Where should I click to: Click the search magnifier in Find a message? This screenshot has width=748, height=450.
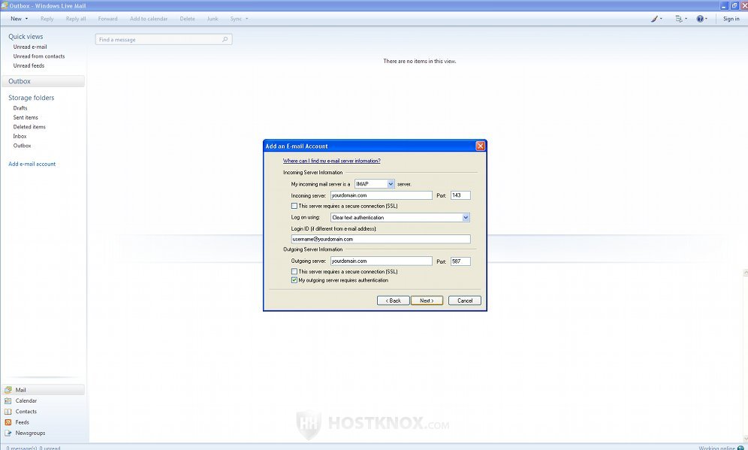click(225, 39)
